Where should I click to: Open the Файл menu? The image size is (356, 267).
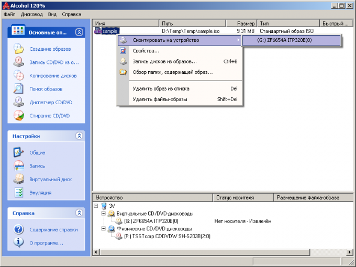pyautogui.click(x=9, y=14)
